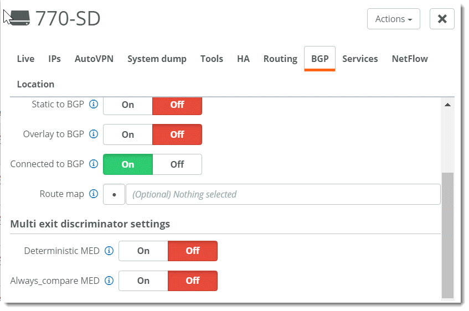The image size is (469, 311).
Task: Turn on Static to BGP
Action: click(x=128, y=105)
